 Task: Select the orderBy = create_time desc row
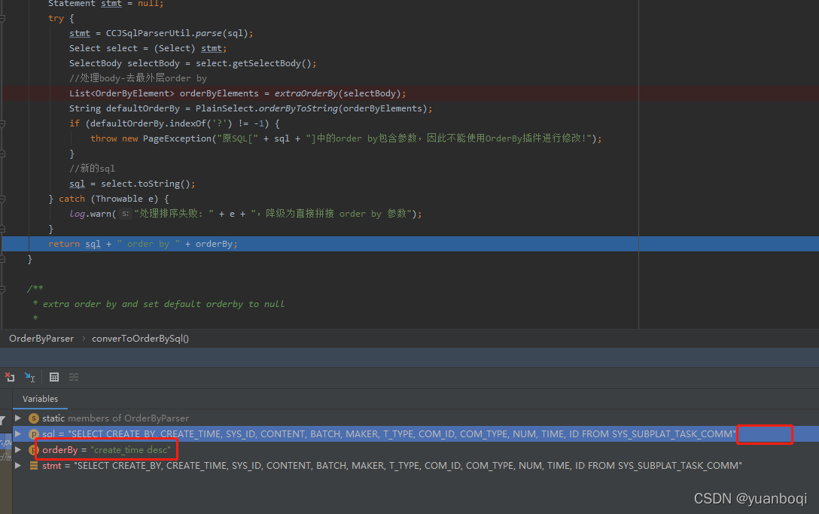click(x=105, y=450)
